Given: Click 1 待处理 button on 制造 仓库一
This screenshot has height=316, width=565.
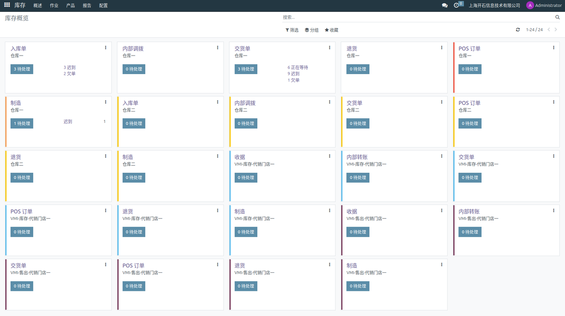Looking at the screenshot, I should coord(22,123).
